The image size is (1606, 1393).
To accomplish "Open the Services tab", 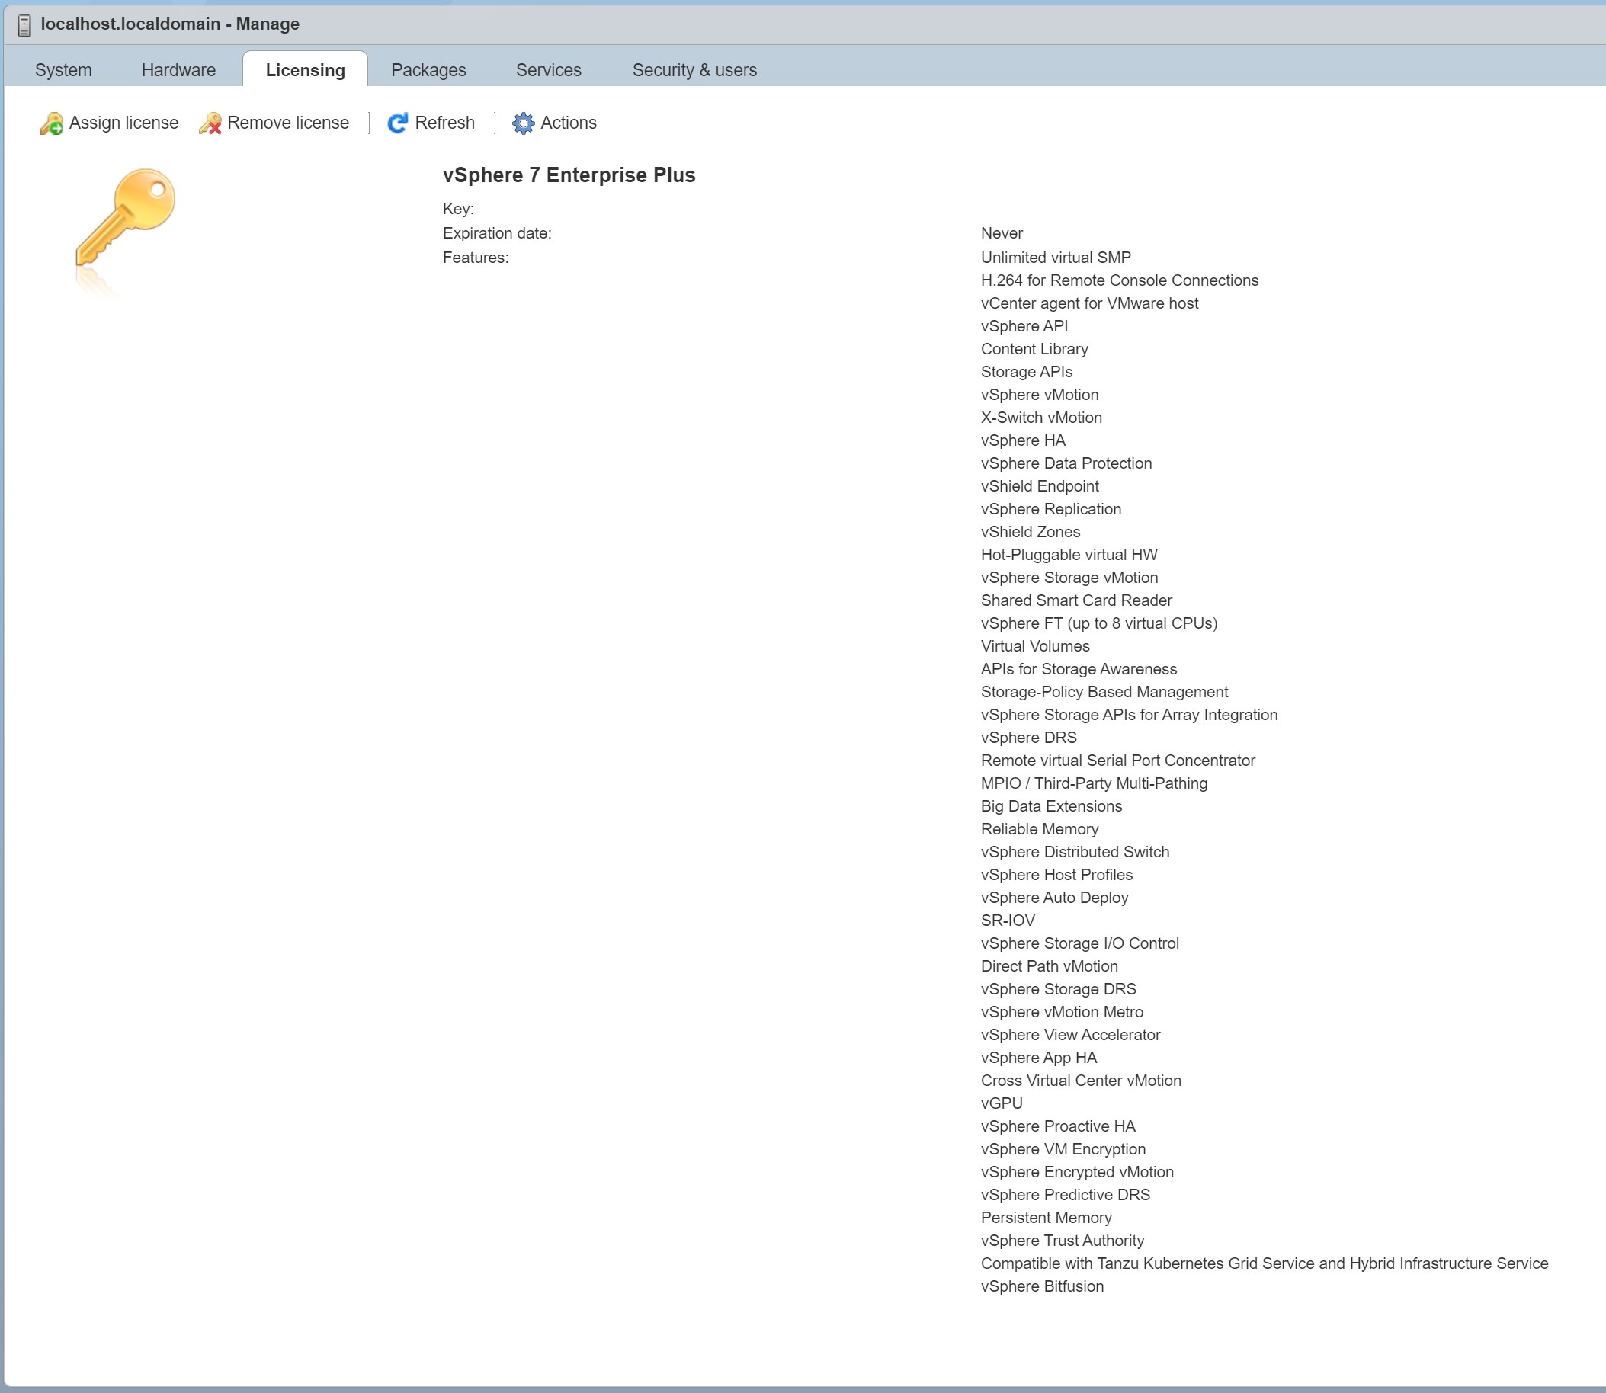I will [x=548, y=69].
